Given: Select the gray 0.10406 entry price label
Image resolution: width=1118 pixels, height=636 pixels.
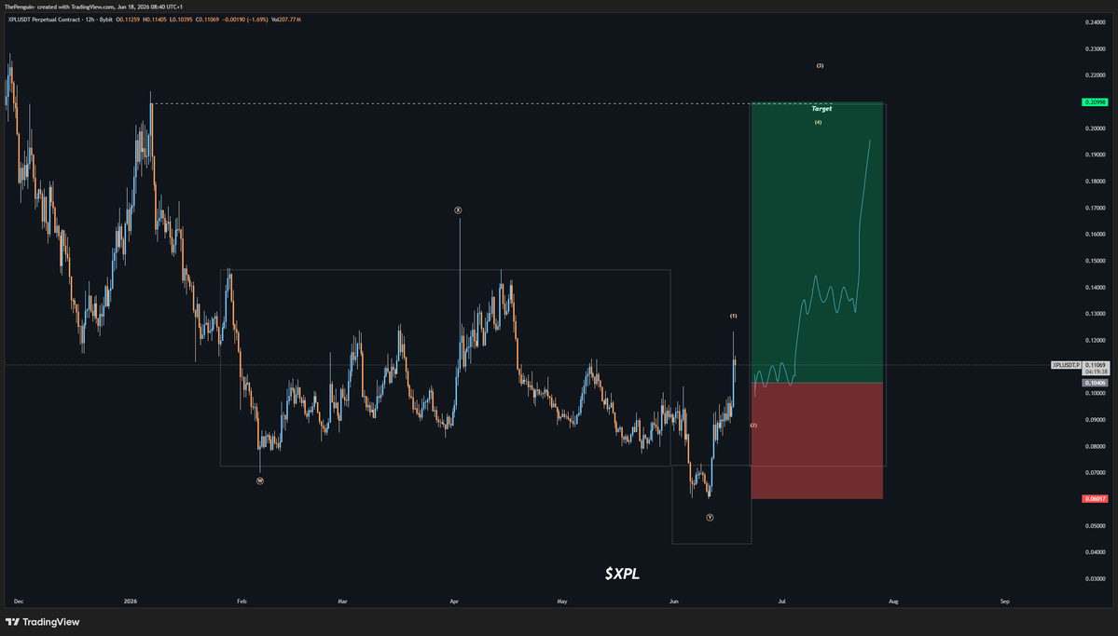Looking at the screenshot, I should [x=1095, y=383].
